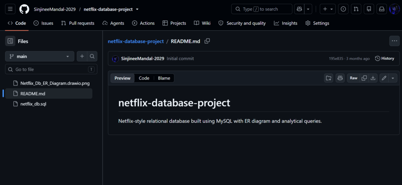Switch to the Actions tab
This screenshot has width=402, height=185.
[x=143, y=23]
